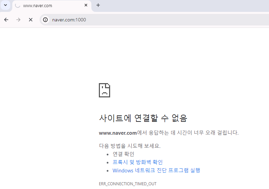Click the bold www.naver.com text in message

(118, 133)
